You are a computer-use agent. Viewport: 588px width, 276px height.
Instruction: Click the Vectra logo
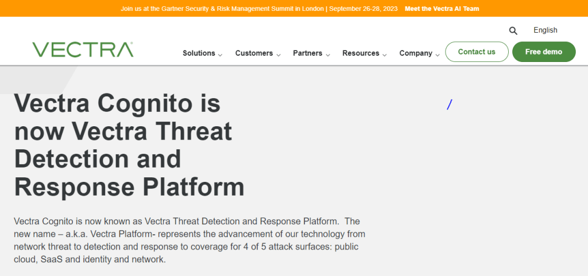[83, 49]
